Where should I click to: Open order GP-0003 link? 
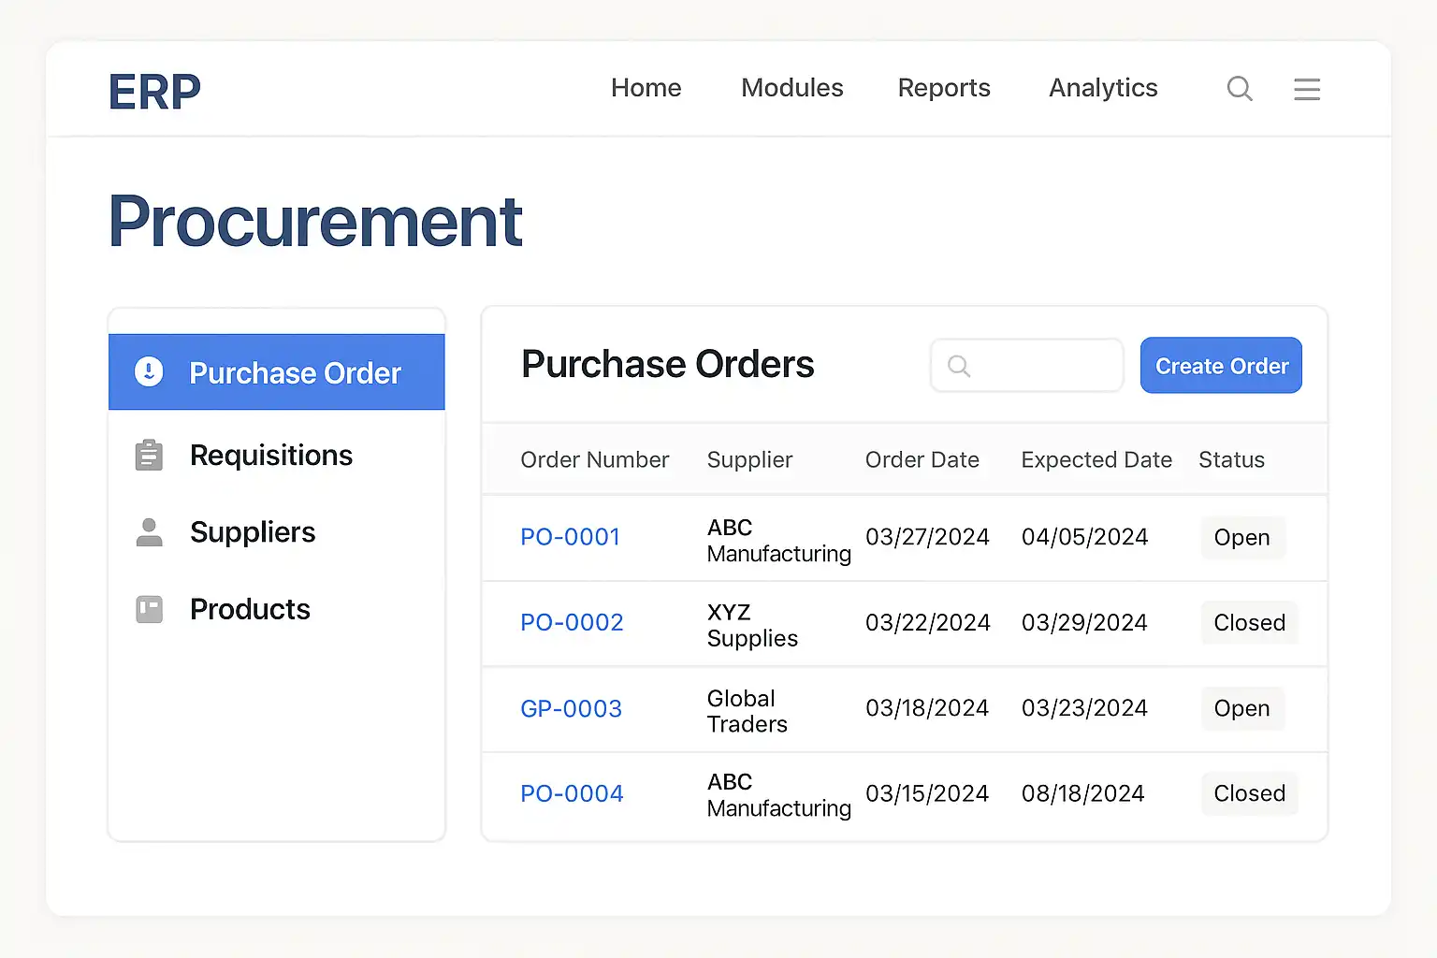(571, 709)
